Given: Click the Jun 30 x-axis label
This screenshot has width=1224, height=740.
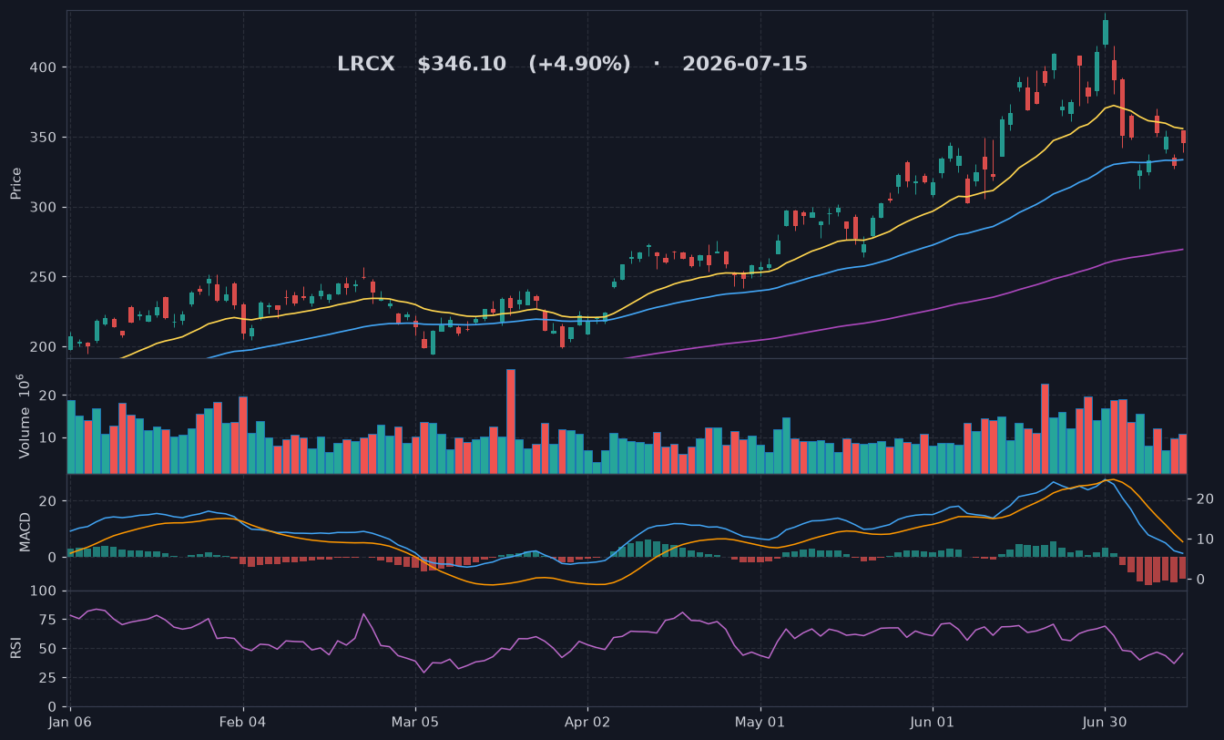Looking at the screenshot, I should pos(1105,722).
